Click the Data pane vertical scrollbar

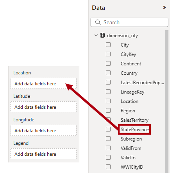tap(167, 101)
